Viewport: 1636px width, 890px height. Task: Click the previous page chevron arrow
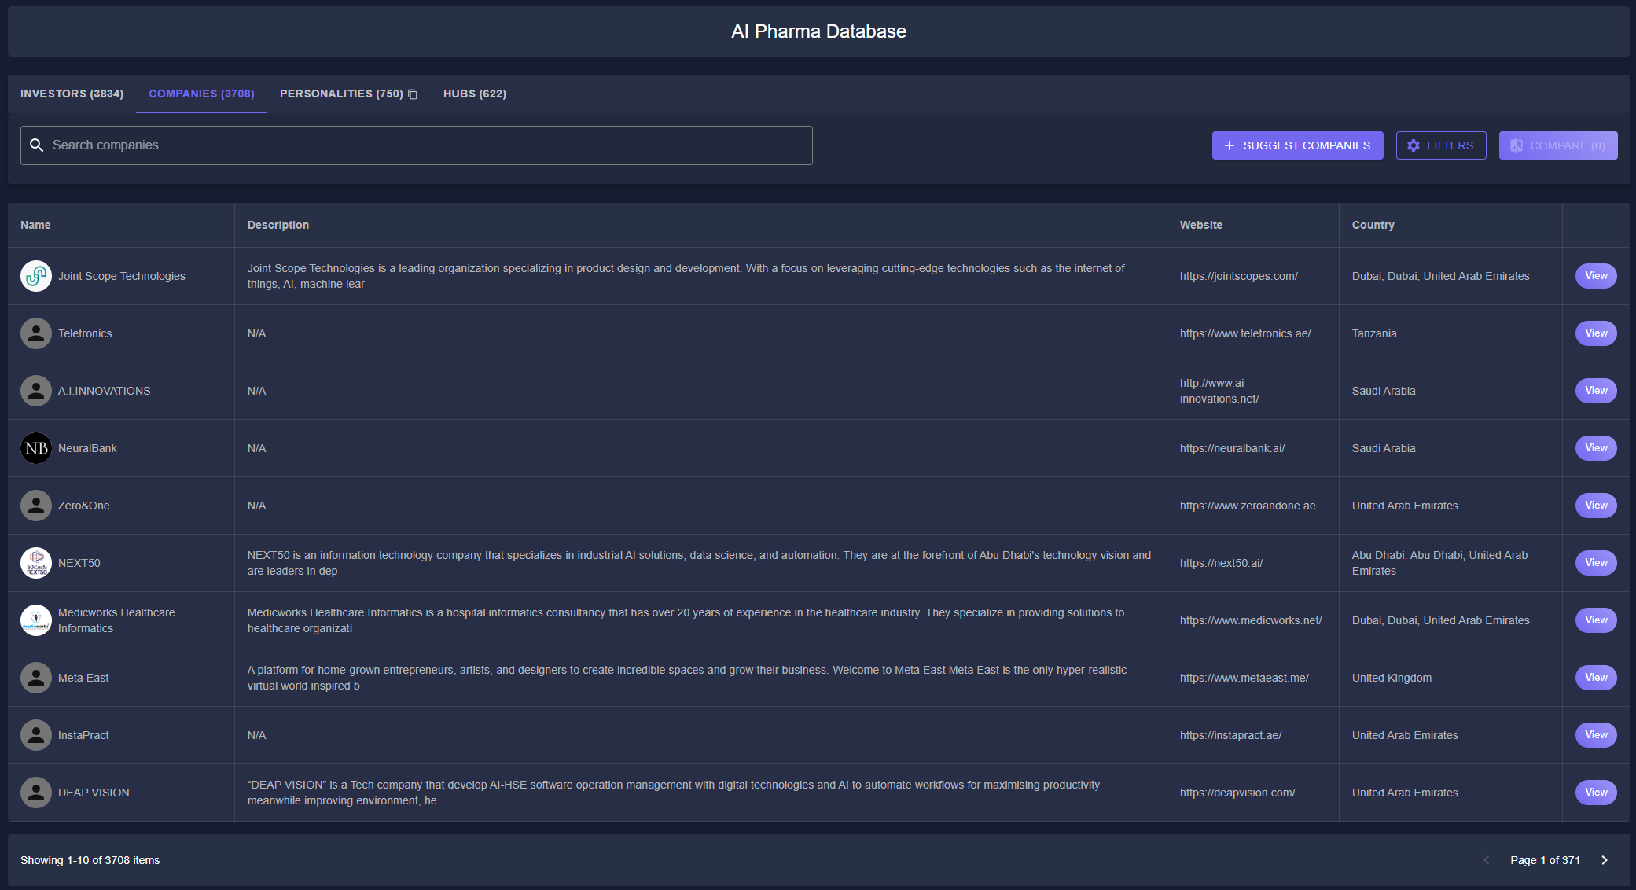pos(1486,860)
